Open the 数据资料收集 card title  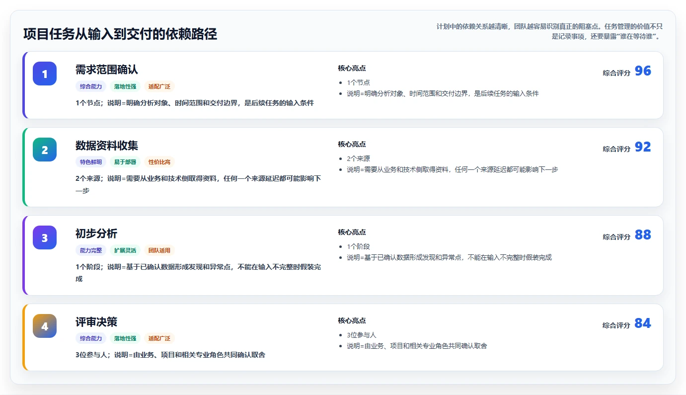(107, 146)
